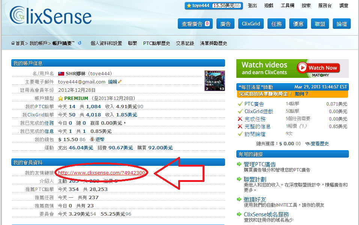Click the 聯盟 navigation button
Image resolution: width=359 pixels, height=225 pixels.
(x=320, y=24)
